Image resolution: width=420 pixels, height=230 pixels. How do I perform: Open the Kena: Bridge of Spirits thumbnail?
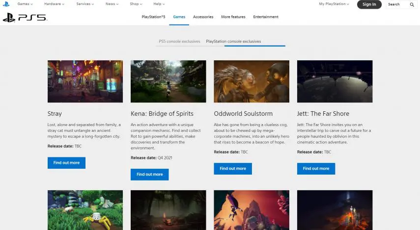[168, 81]
